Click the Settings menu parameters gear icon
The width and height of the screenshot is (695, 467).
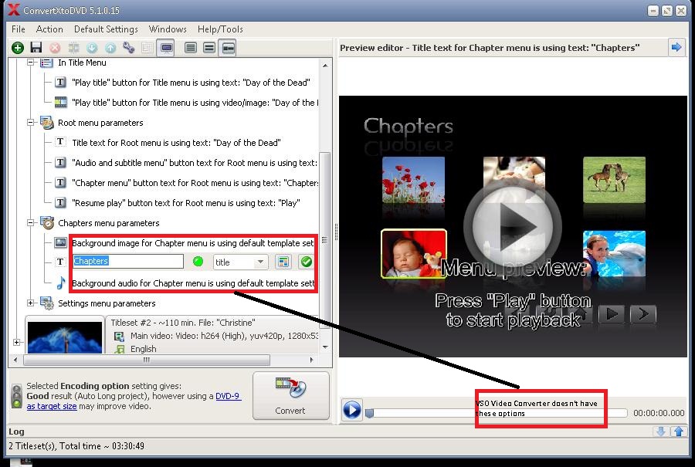(x=46, y=303)
